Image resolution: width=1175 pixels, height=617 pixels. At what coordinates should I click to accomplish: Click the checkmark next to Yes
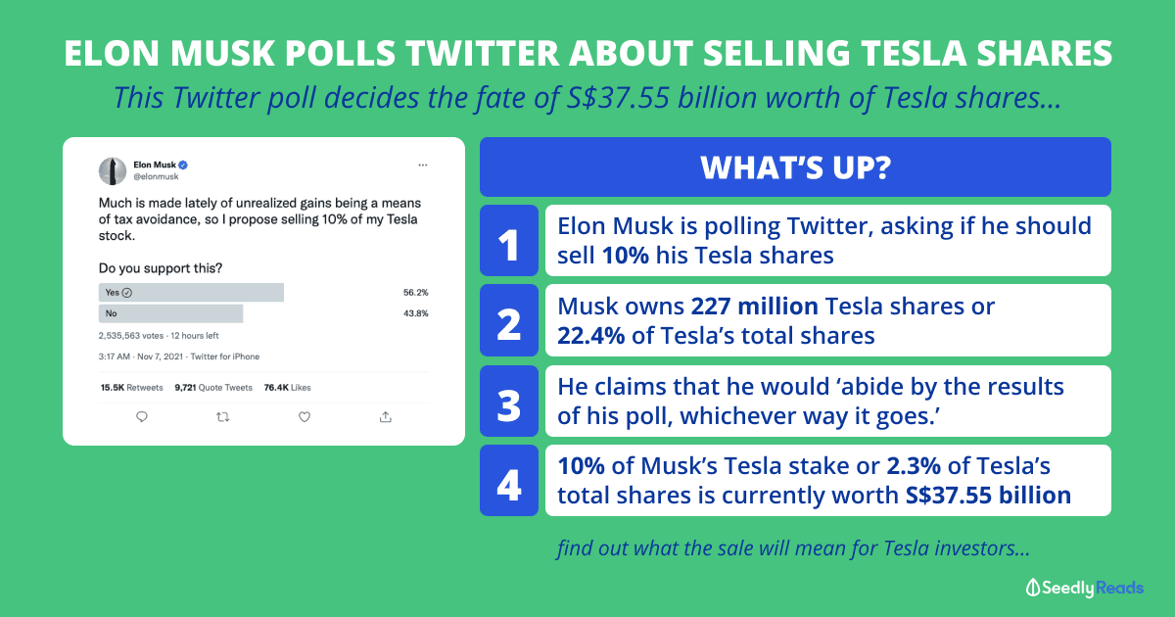pos(127,292)
